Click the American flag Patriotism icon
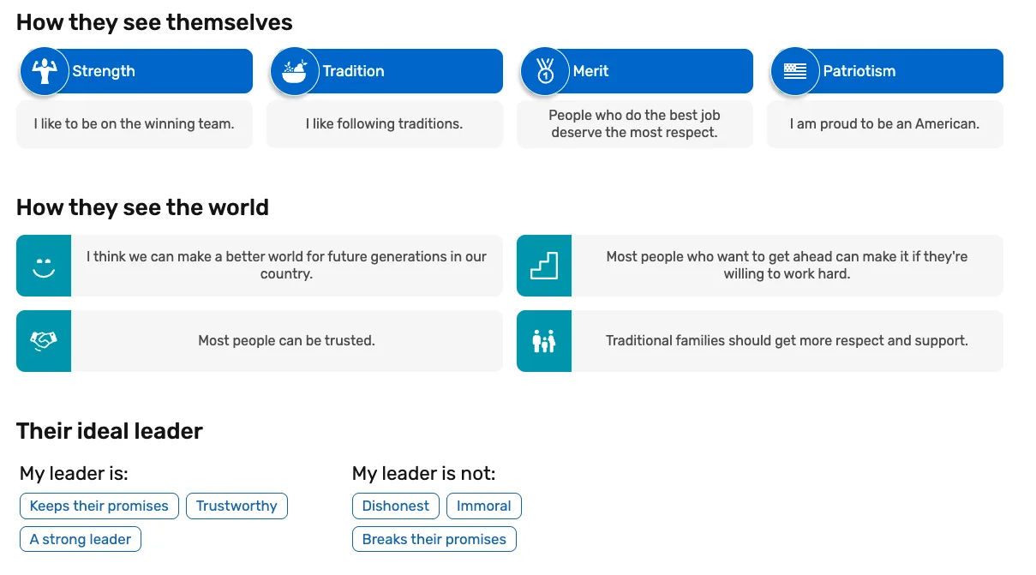Viewport: 1036px width, 575px height. click(x=794, y=71)
